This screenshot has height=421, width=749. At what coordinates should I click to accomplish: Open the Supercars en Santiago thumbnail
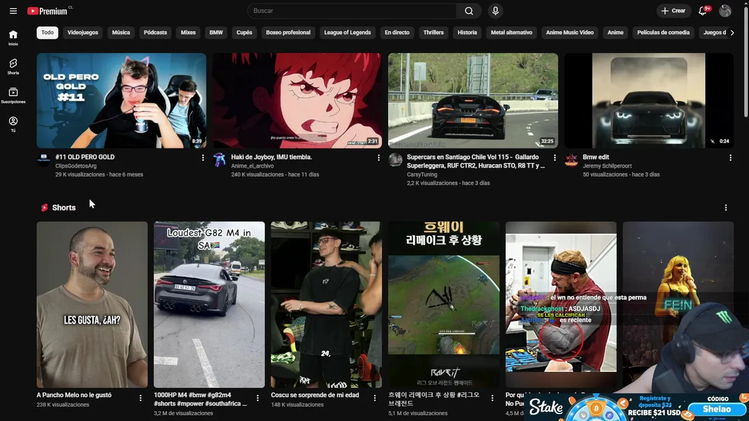(473, 101)
